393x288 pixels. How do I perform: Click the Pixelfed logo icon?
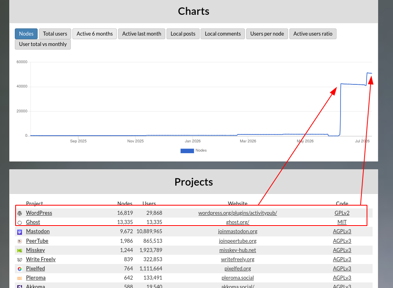tap(20, 269)
